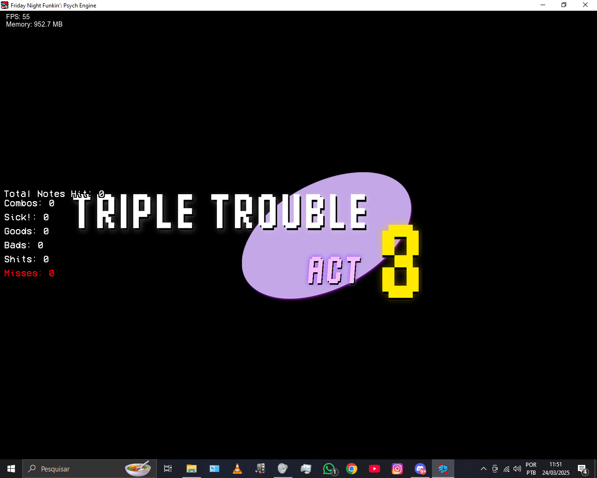The image size is (597, 478).
Task: Click the red Misses: 0 counter
Action: point(29,273)
